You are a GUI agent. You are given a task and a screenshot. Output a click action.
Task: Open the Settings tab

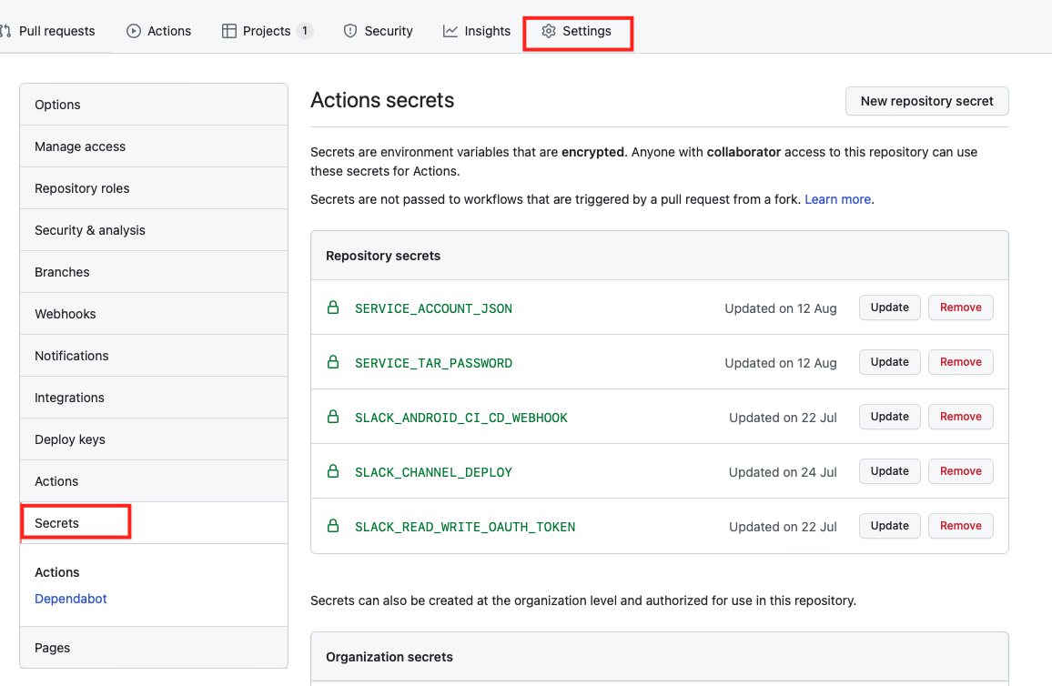click(x=577, y=31)
